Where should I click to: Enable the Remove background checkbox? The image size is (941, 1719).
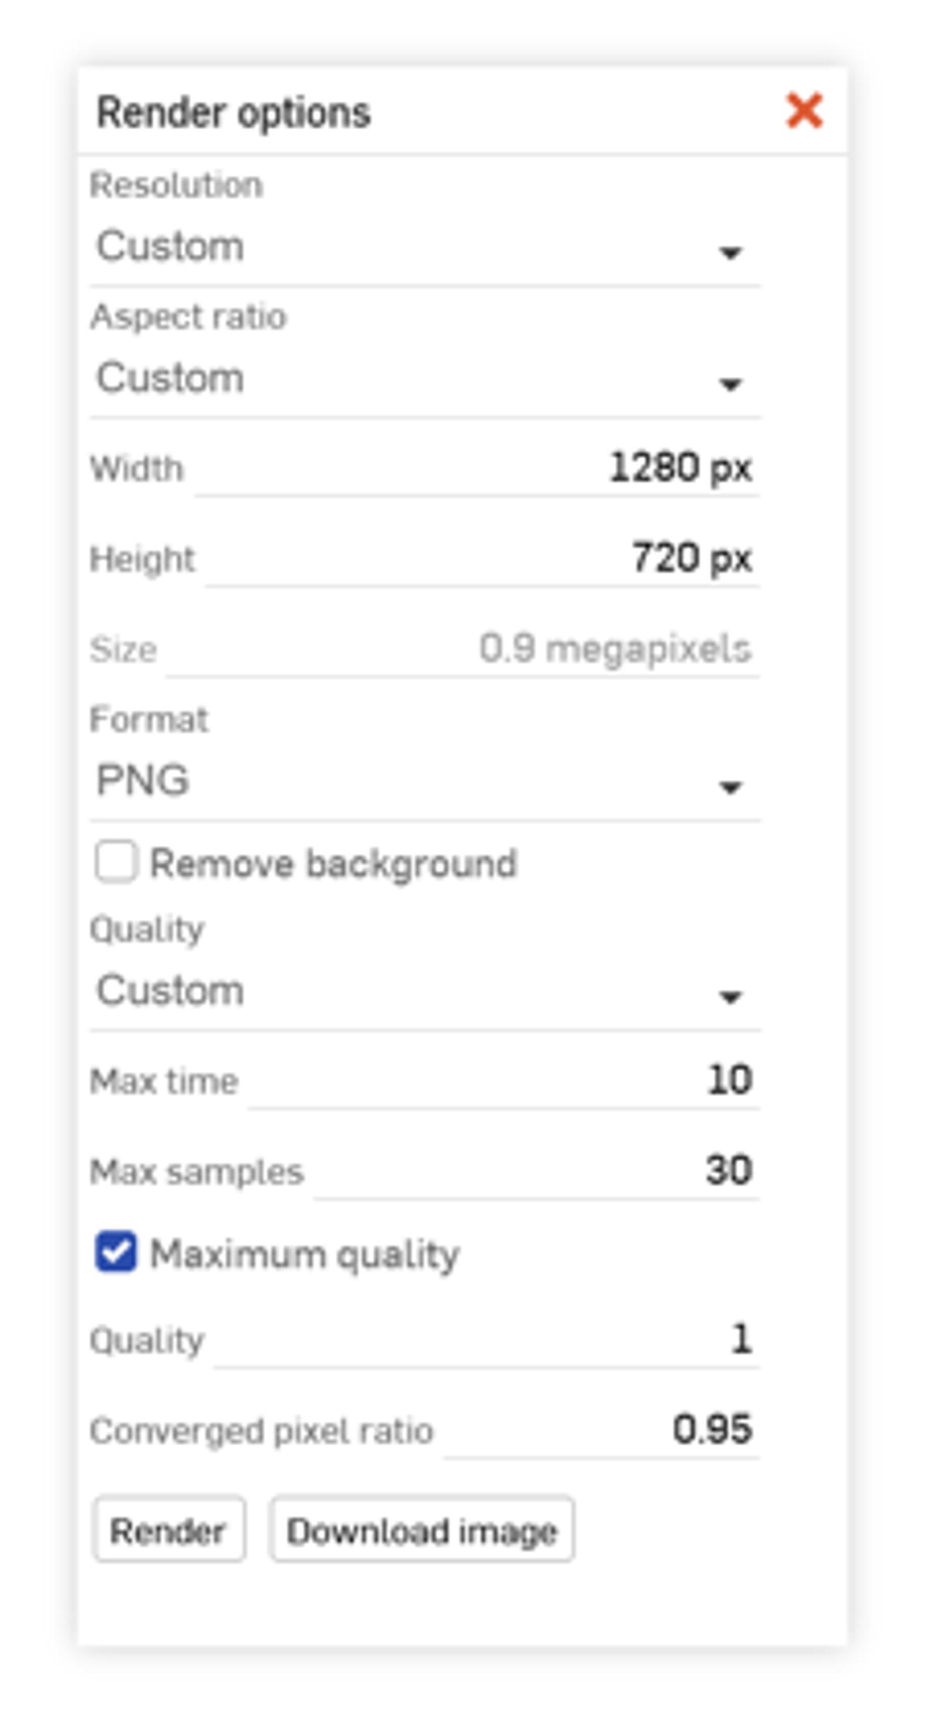click(116, 862)
